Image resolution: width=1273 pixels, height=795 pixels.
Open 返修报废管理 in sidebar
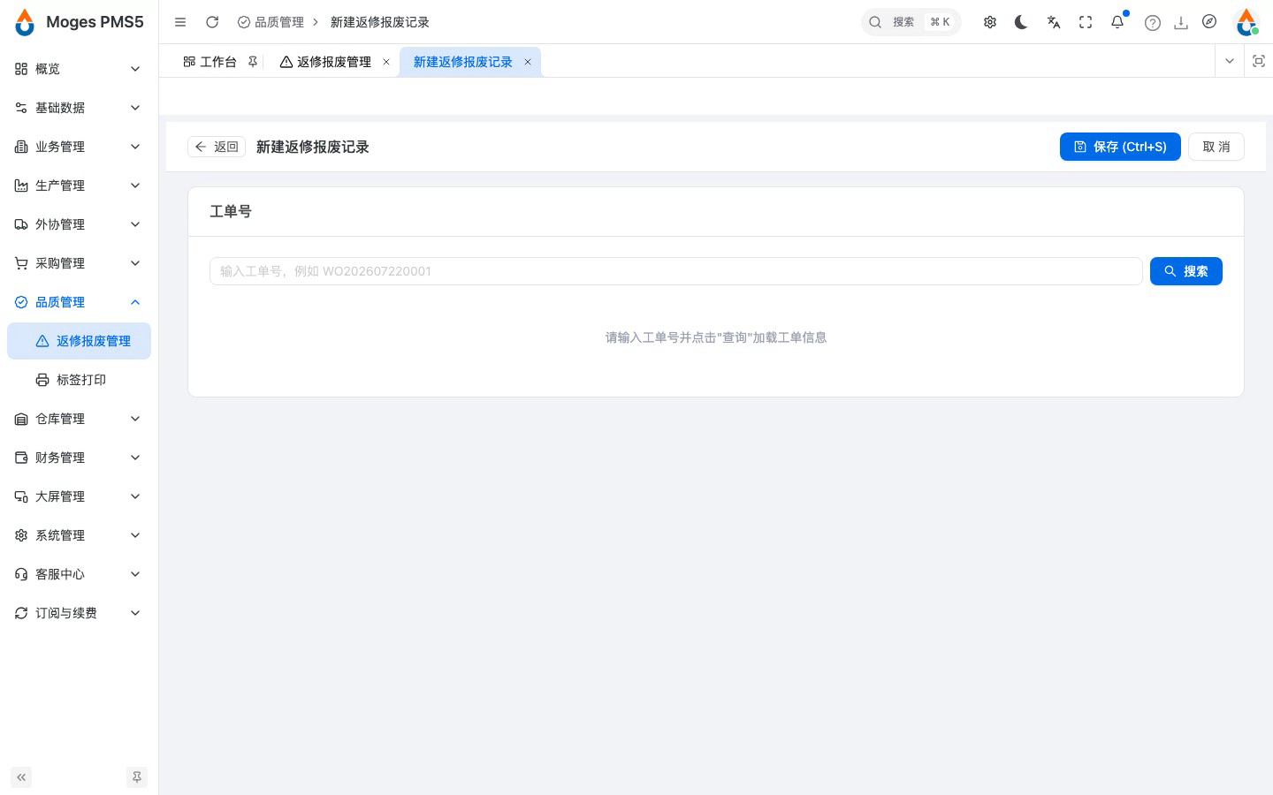point(79,341)
